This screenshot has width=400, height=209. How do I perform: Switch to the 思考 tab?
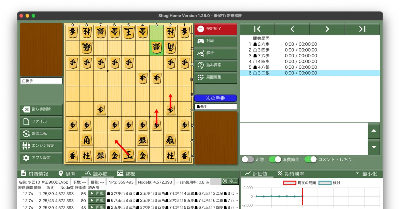click(x=67, y=174)
